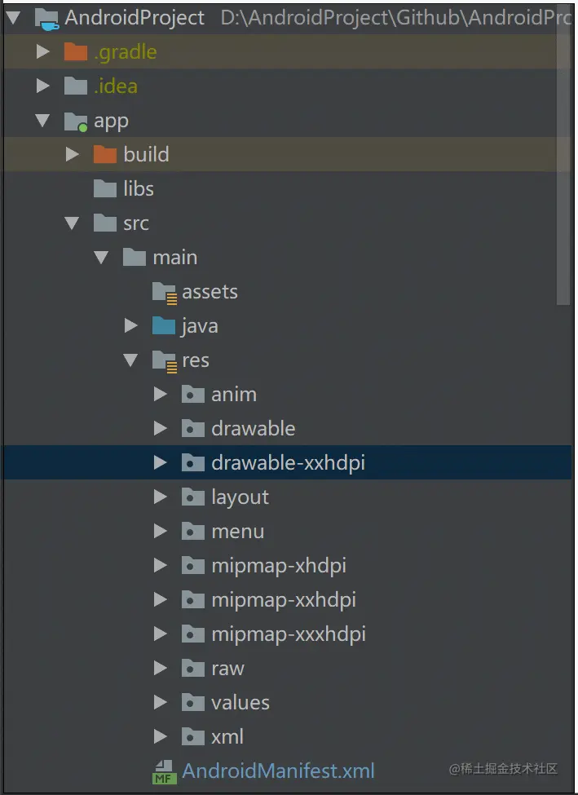This screenshot has width=578, height=795.
Task: Click the orange .gradle folder icon
Action: (76, 51)
